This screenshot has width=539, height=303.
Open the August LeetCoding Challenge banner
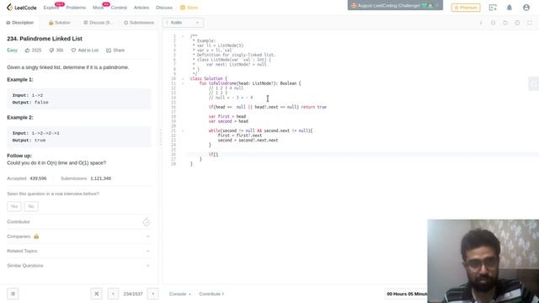395,6
